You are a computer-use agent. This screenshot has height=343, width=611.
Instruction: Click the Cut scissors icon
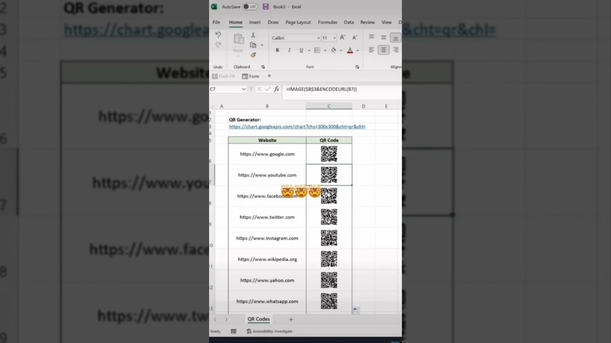(x=253, y=35)
